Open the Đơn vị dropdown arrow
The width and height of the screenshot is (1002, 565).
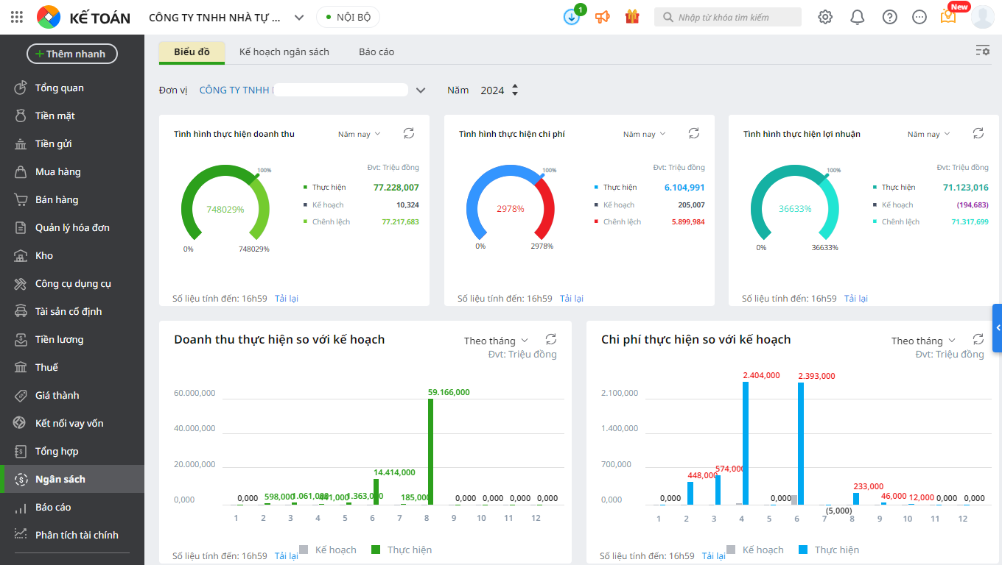tap(421, 90)
